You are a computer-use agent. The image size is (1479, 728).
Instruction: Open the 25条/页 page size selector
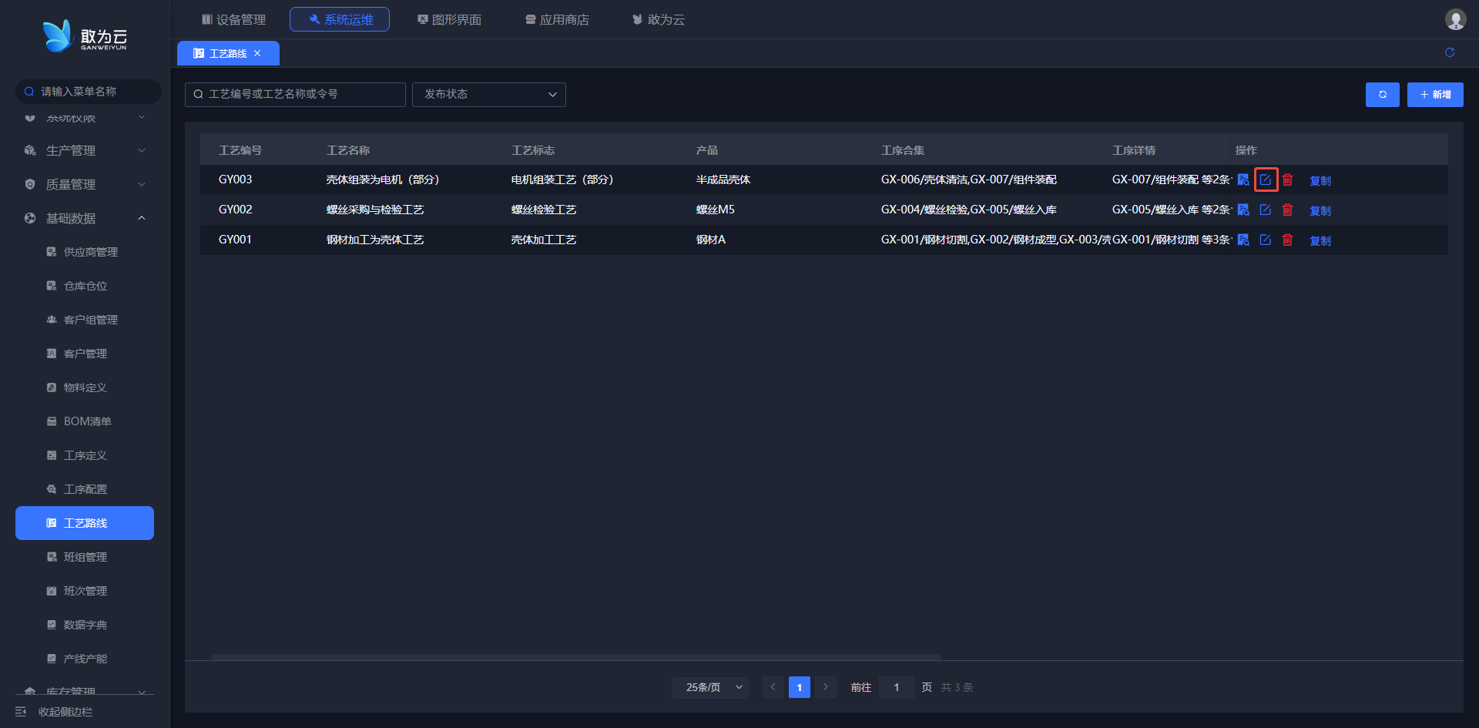[x=714, y=687]
